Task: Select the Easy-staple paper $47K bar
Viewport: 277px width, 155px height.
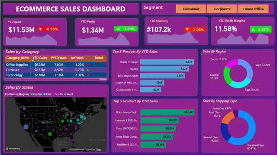Action: (x=162, y=76)
